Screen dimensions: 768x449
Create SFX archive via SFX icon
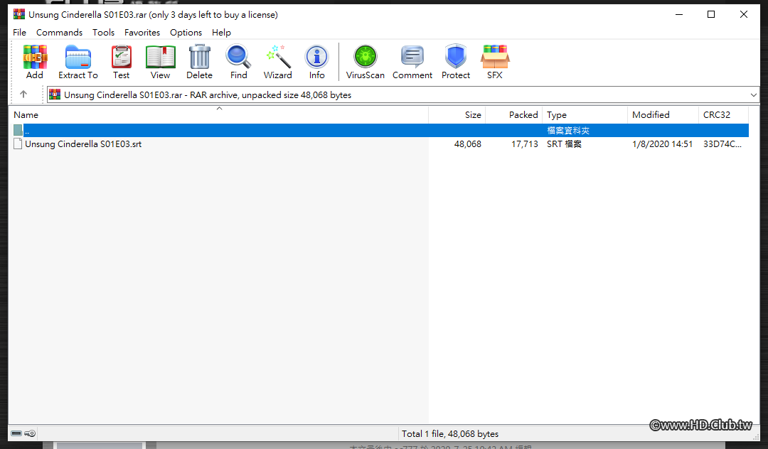495,57
